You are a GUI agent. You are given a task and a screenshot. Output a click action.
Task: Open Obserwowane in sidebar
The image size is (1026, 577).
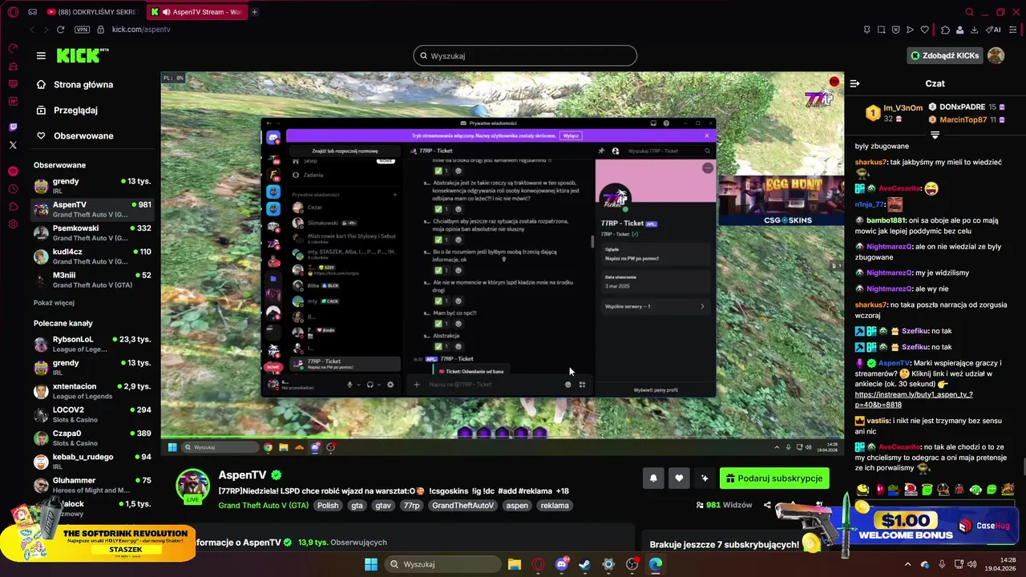point(74,135)
